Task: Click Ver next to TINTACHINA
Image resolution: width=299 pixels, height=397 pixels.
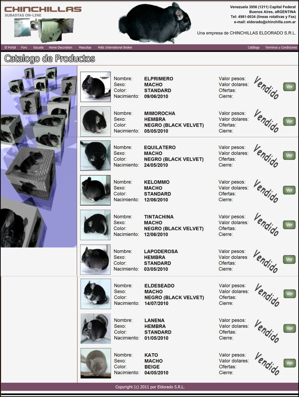Action: coord(289,224)
